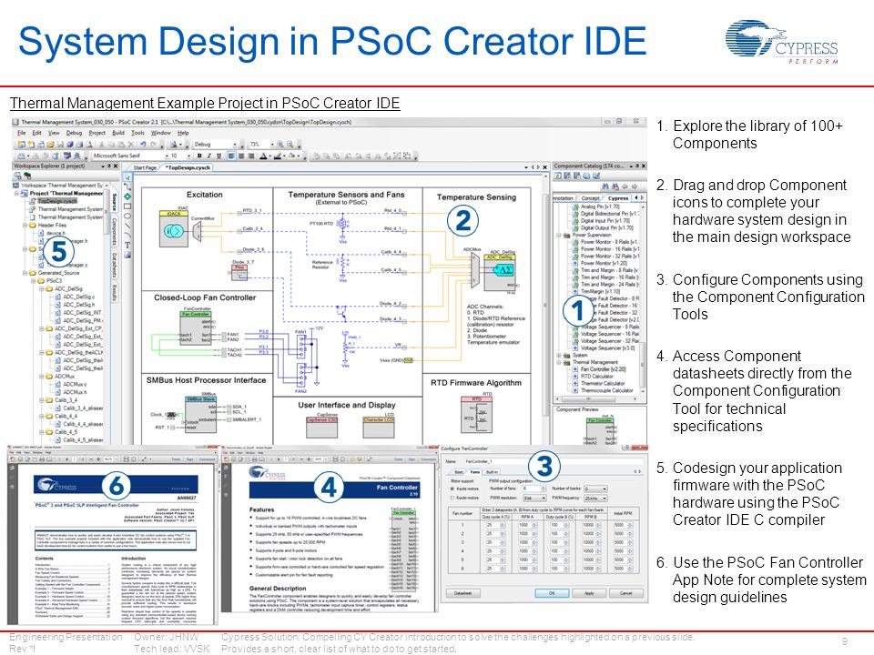The image size is (874, 655).
Task: Open the PWM frequency 25 kHz dropdown
Action: 595,498
